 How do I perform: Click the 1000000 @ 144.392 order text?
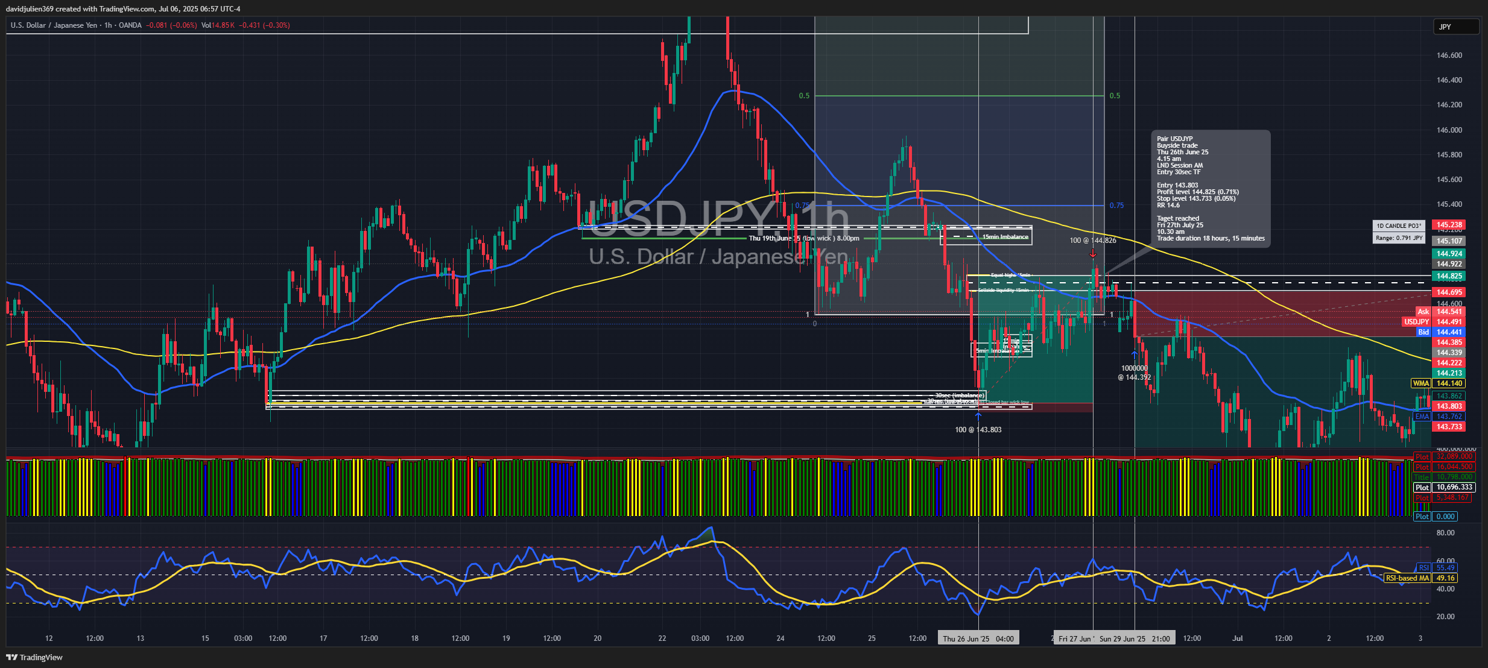[x=1134, y=373]
